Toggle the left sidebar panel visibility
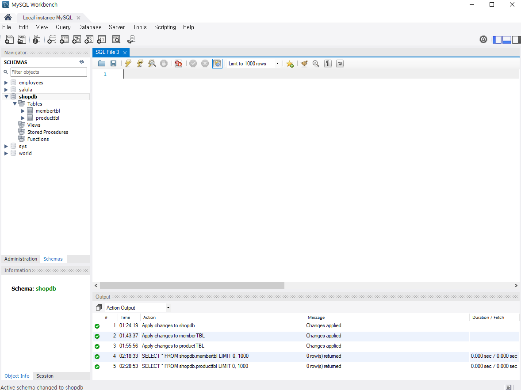The image size is (521, 390). pos(497,39)
